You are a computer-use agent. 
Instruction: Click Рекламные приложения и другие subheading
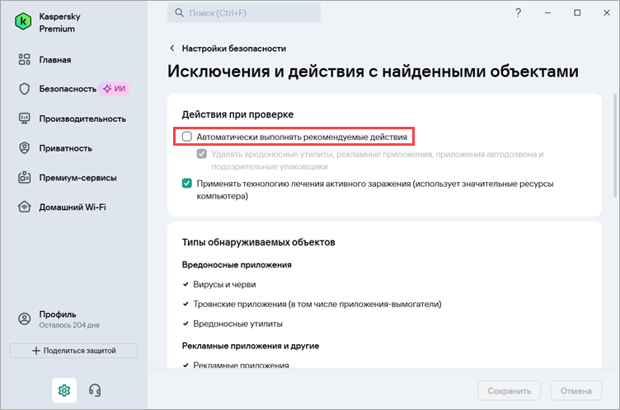click(x=251, y=346)
